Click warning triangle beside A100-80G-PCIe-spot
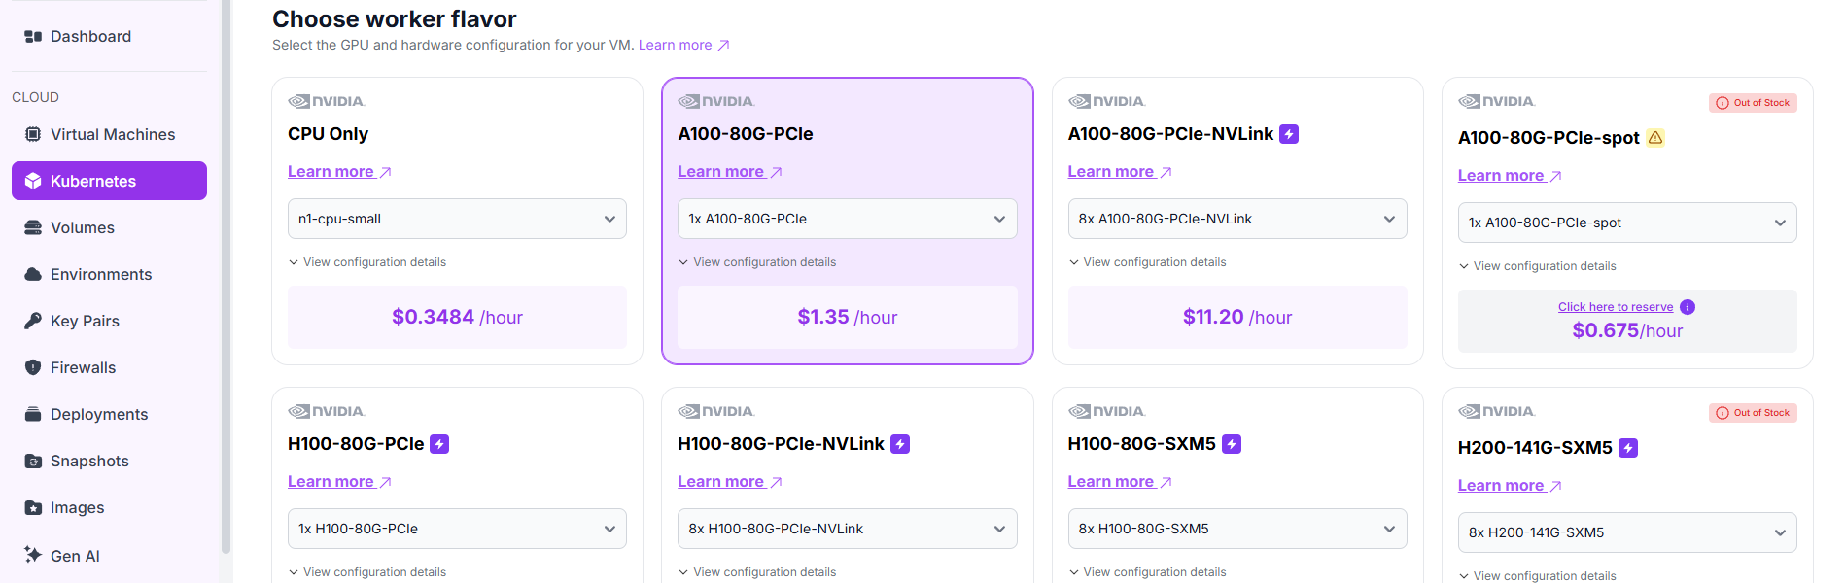 pyautogui.click(x=1655, y=138)
